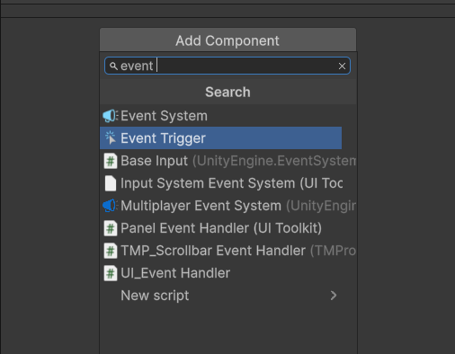Screen dimensions: 455x354
Task: Click the Add Component header bar
Action: pos(228,40)
